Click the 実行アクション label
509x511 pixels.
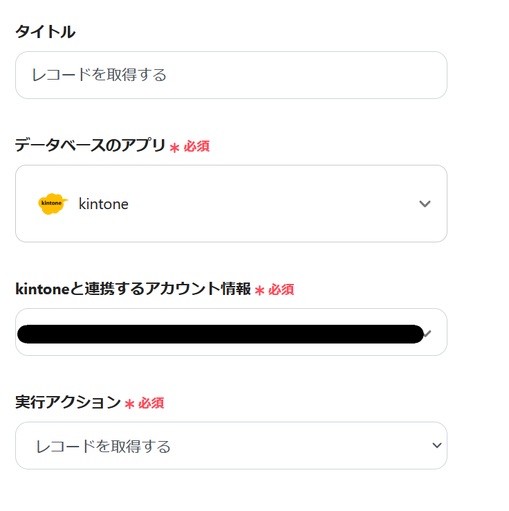click(68, 402)
